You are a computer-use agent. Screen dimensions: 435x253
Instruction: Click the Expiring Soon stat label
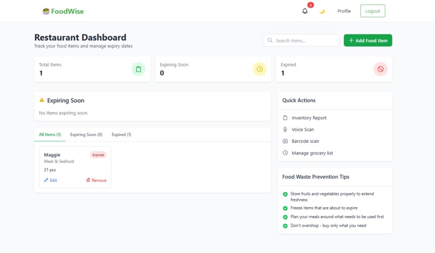click(x=174, y=65)
